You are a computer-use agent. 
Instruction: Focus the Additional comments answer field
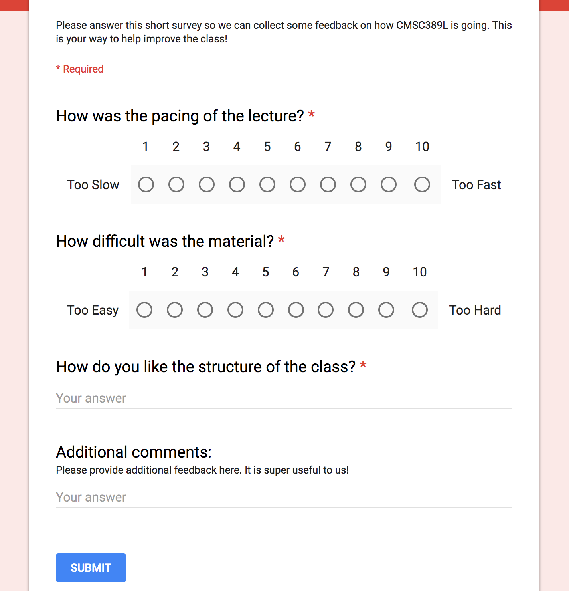click(284, 498)
